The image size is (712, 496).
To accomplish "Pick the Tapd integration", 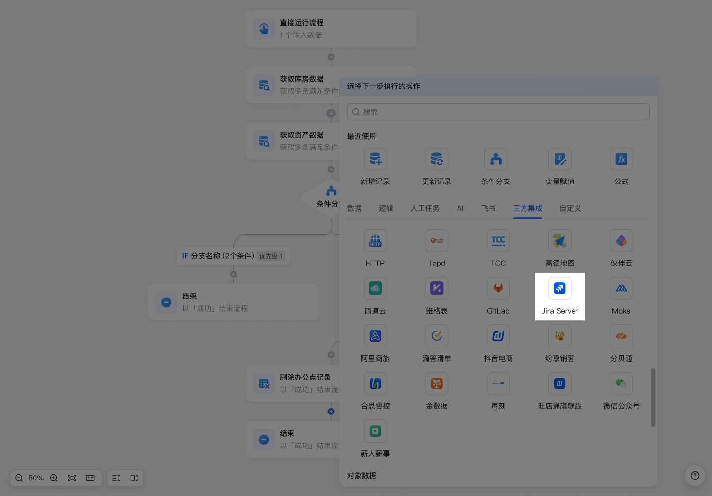I will (x=437, y=248).
